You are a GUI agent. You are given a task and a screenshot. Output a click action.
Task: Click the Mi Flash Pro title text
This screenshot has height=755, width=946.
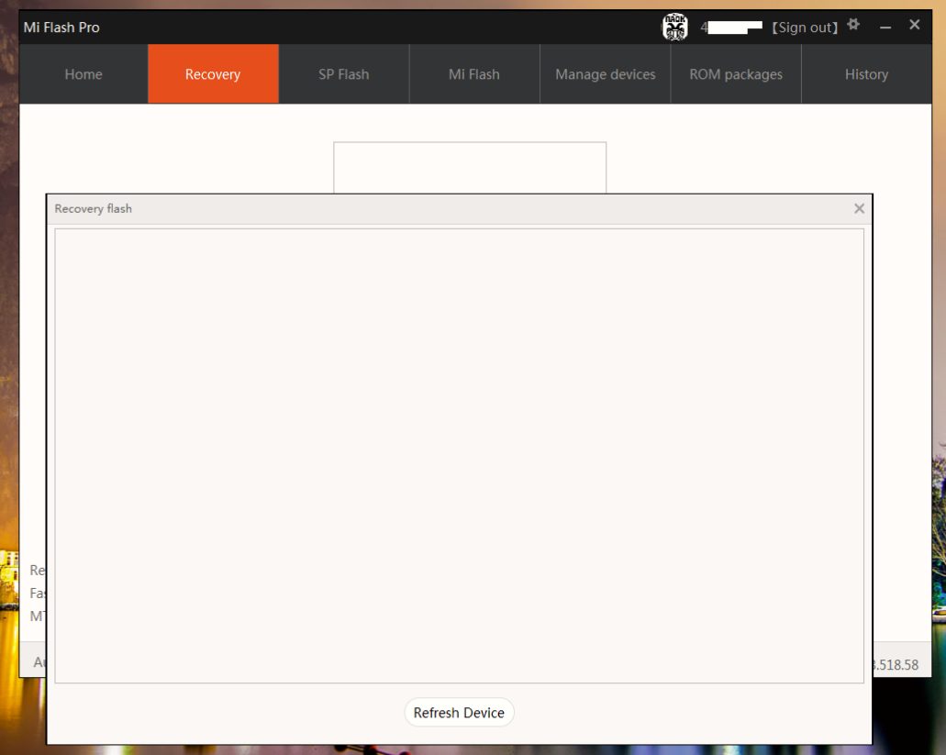(61, 28)
